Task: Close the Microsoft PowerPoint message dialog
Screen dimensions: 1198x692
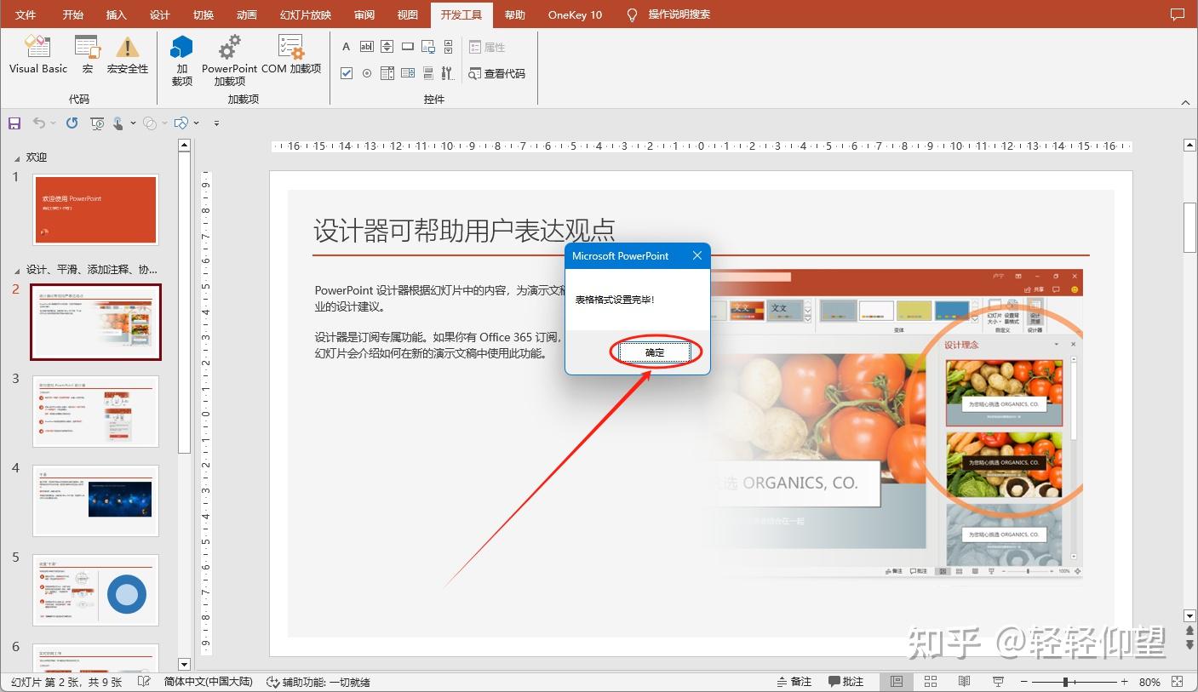Action: 697,256
